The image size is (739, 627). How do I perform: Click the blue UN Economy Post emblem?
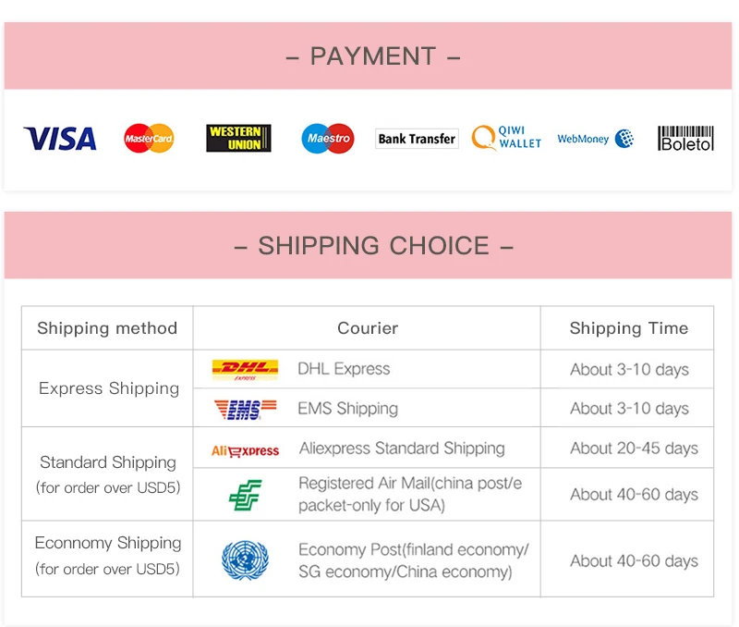click(245, 560)
